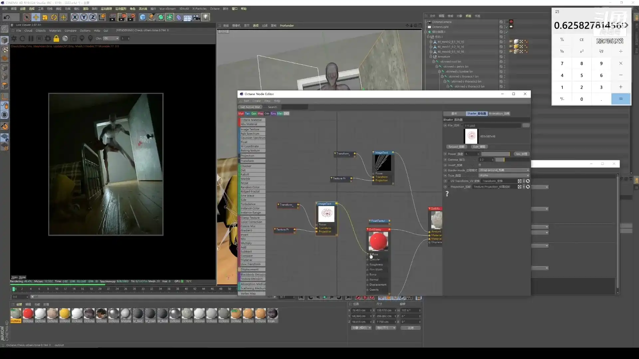Screen dimensions: 639x359
Task: Open the Materials menu in Live Viewer
Action: (55, 31)
